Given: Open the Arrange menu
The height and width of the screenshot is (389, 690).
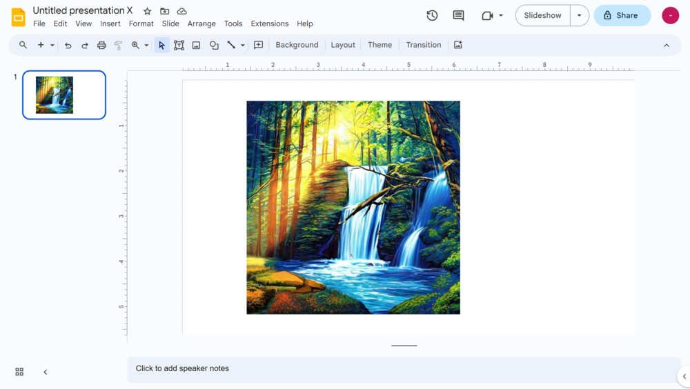Looking at the screenshot, I should 201,23.
